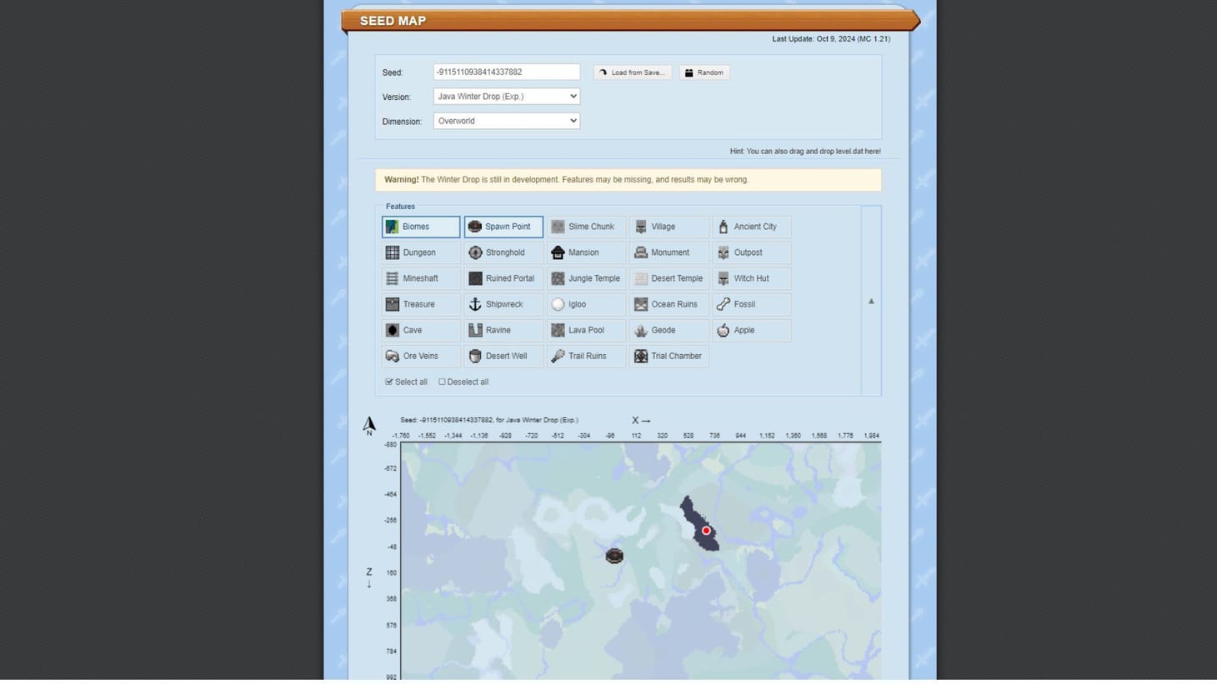Enable the Trial Chamber feature
The height and width of the screenshot is (684, 1217).
point(669,356)
